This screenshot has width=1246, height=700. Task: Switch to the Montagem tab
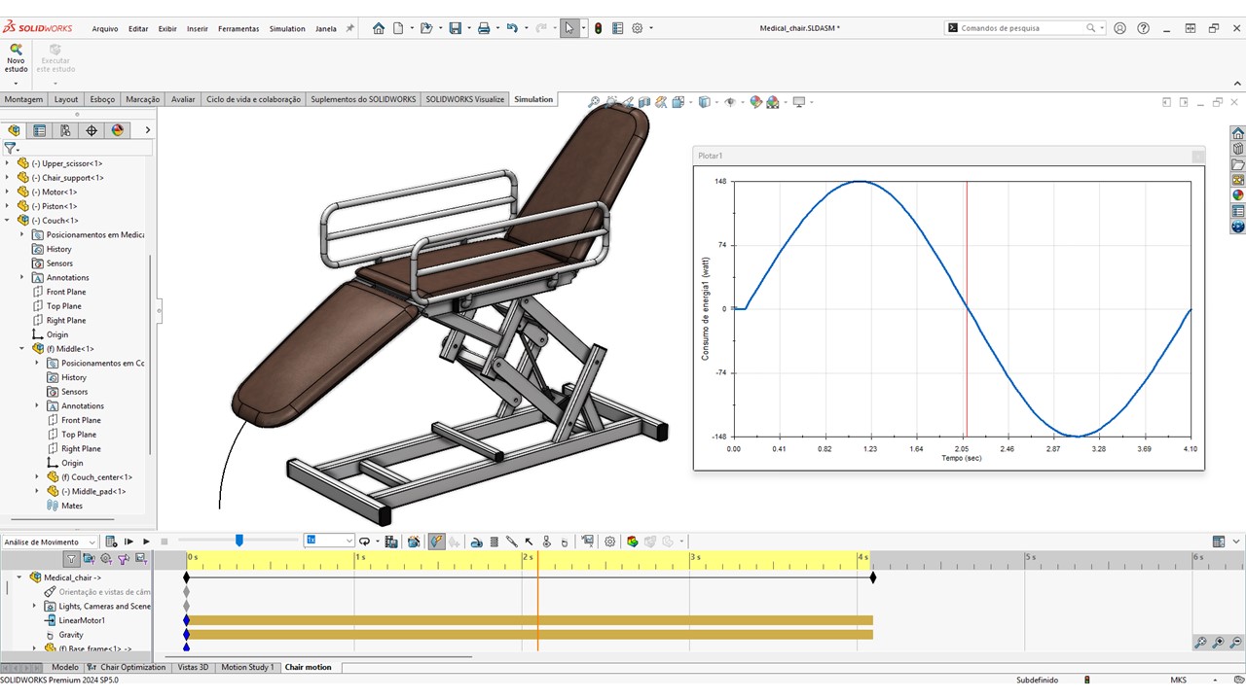(23, 99)
